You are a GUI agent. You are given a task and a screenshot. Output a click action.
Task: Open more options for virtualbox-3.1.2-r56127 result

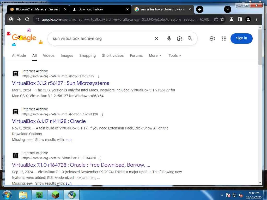pos(99,76)
